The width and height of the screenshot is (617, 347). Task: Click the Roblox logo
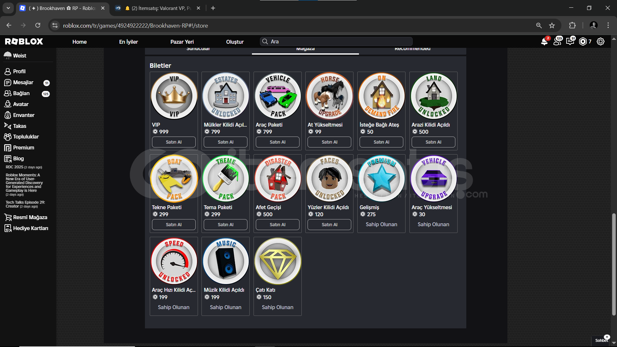[x=24, y=41]
